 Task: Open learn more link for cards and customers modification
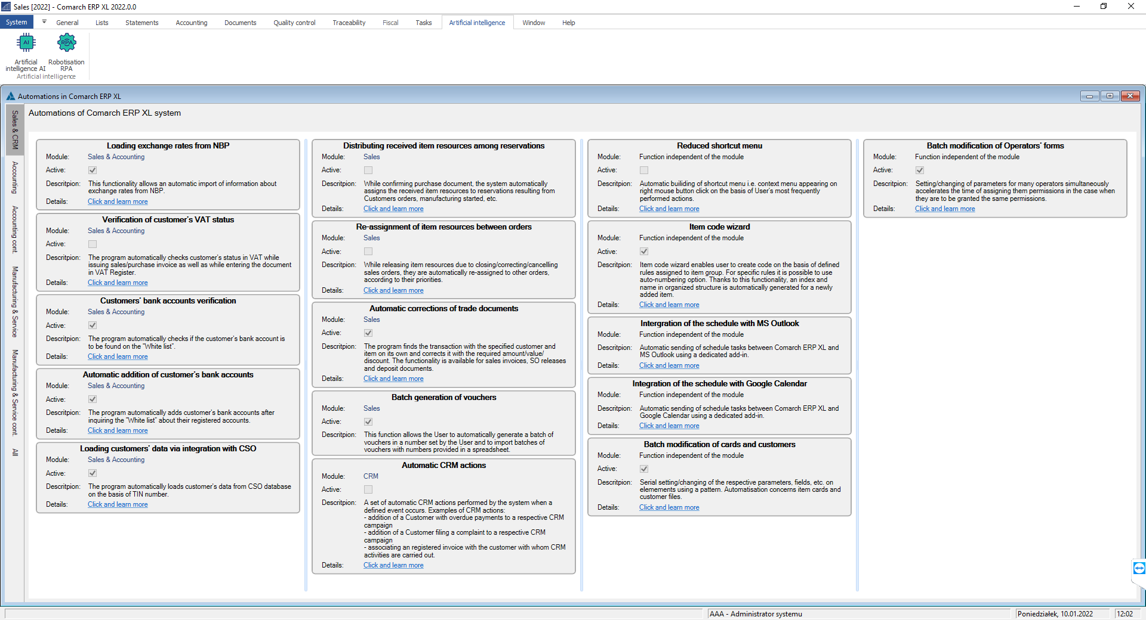669,507
